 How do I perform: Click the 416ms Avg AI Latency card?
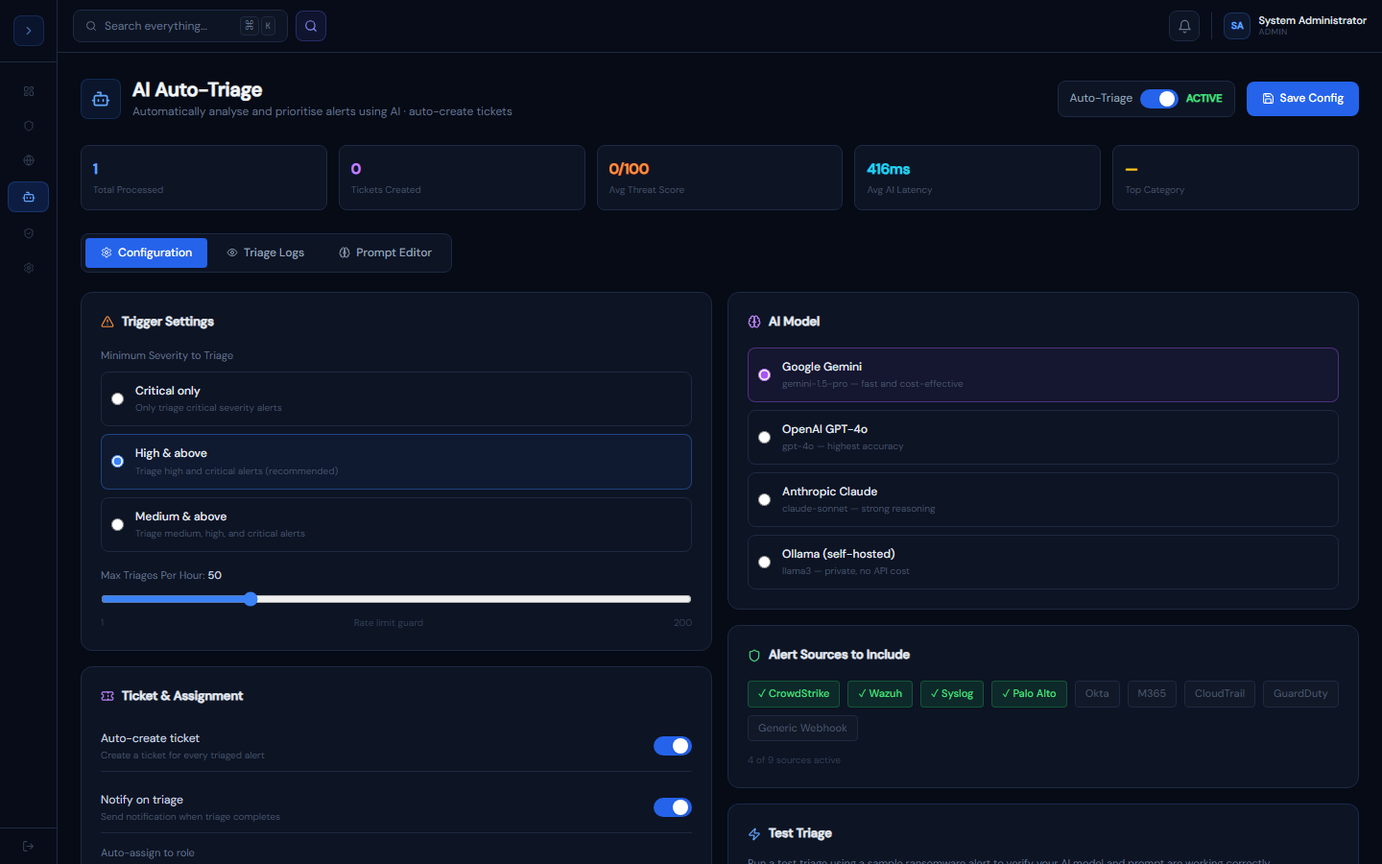click(x=977, y=178)
